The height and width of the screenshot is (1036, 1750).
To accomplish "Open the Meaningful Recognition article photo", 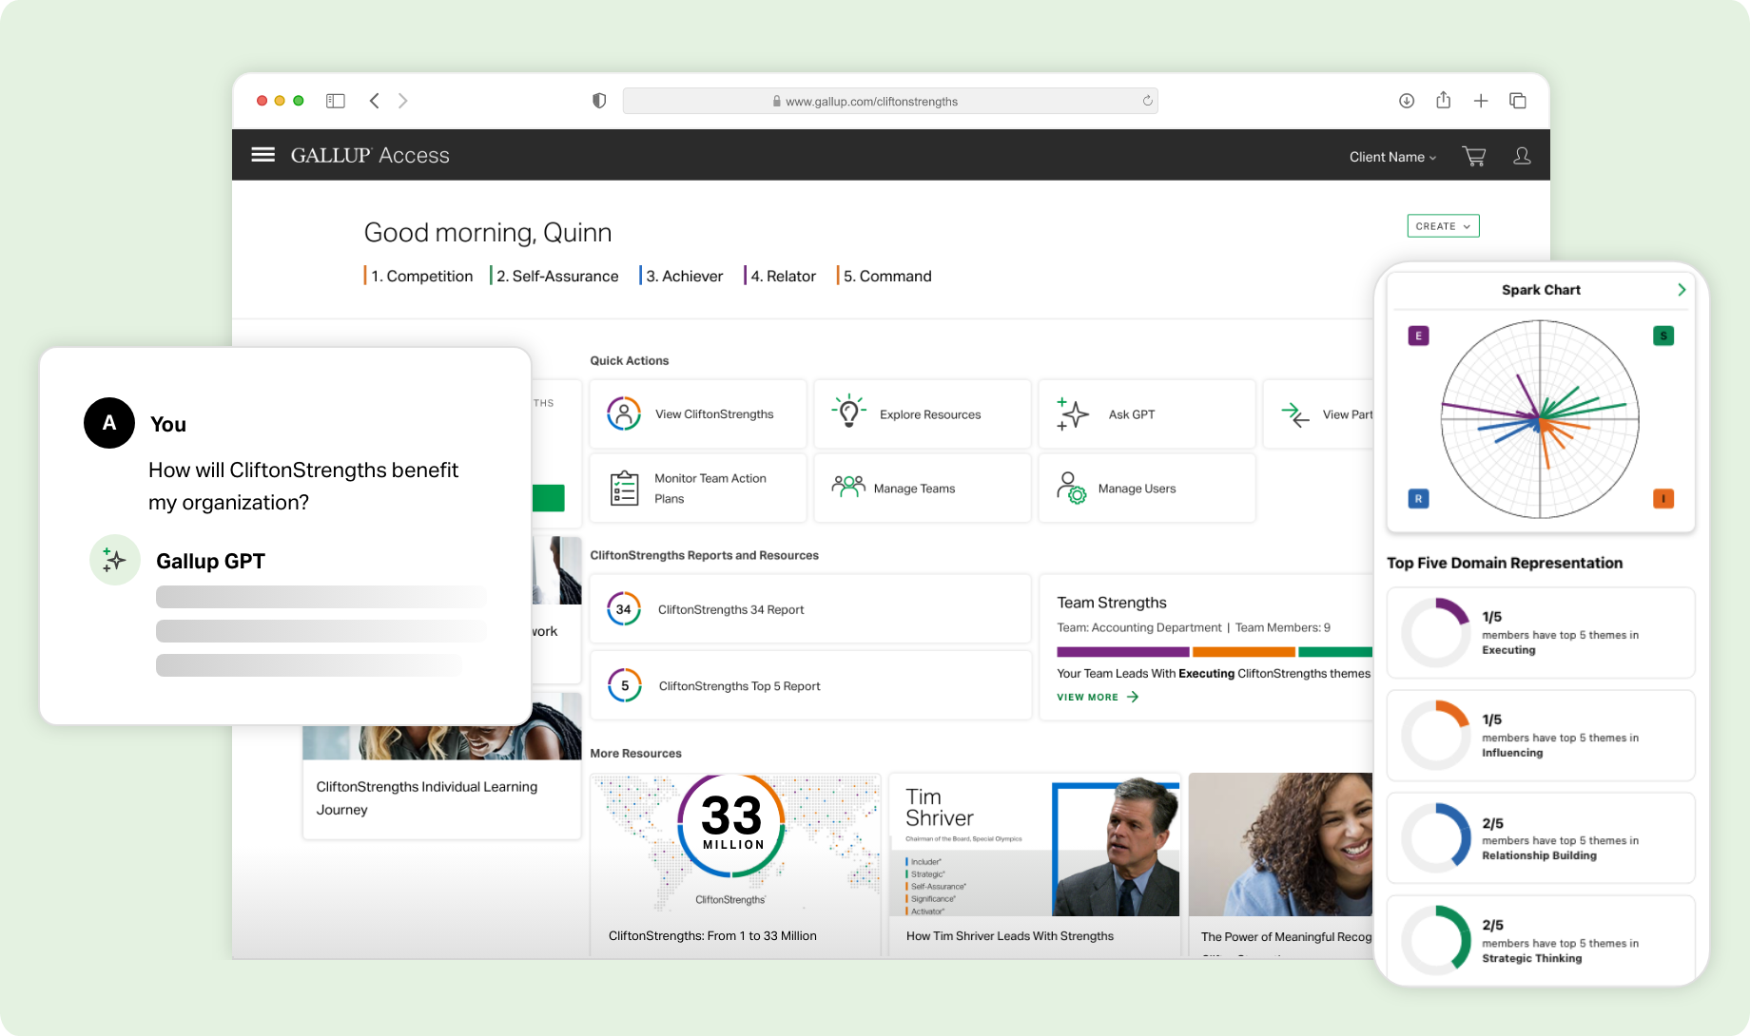I will pos(1281,844).
